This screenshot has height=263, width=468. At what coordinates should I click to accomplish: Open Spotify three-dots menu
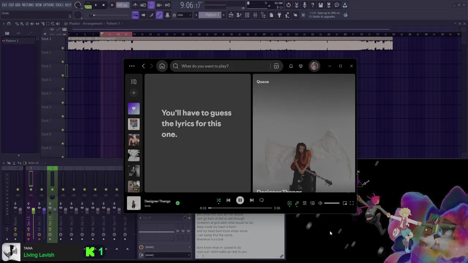(132, 66)
